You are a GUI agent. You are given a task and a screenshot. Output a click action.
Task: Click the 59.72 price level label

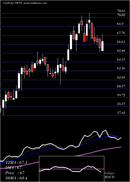point(121,95)
